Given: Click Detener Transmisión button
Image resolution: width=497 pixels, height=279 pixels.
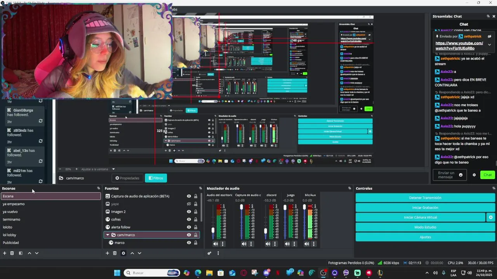Looking at the screenshot, I should (x=425, y=198).
